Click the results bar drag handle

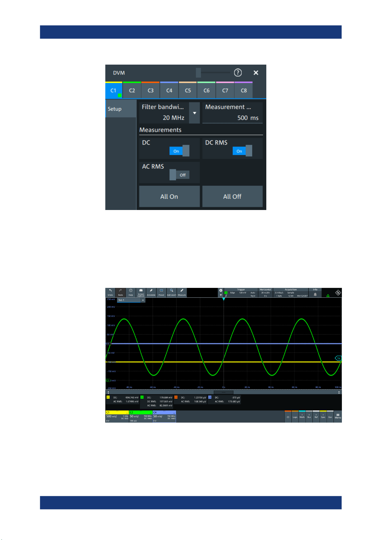223,392
